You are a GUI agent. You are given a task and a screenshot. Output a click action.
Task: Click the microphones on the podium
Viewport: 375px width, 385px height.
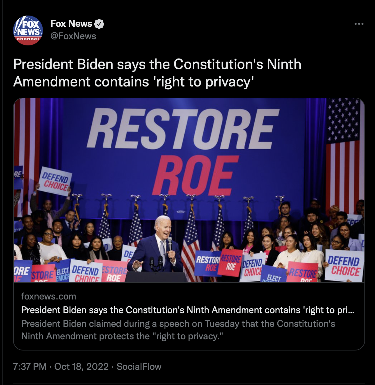click(x=156, y=263)
